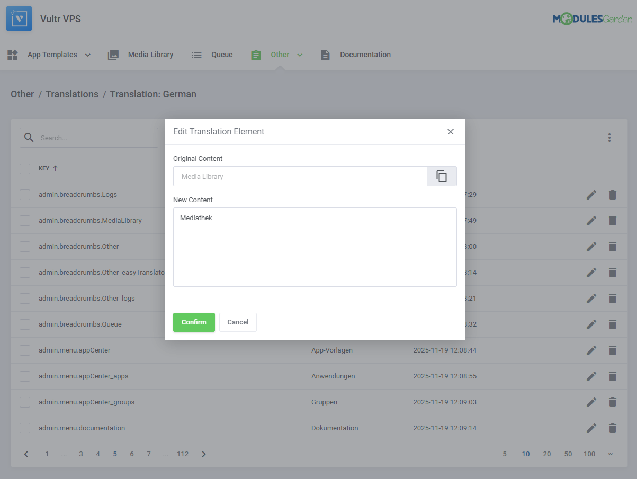This screenshot has width=637, height=479.
Task: Open the Documentation icon
Action: (325, 54)
